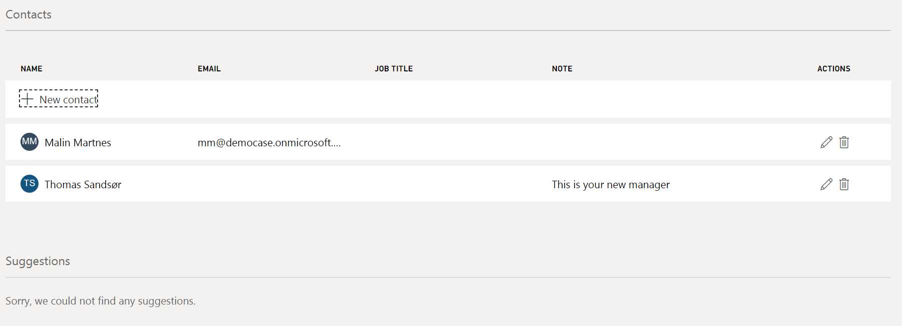This screenshot has height=326, width=902.
Task: Edit the Malin Martnes contact
Action: 826,142
